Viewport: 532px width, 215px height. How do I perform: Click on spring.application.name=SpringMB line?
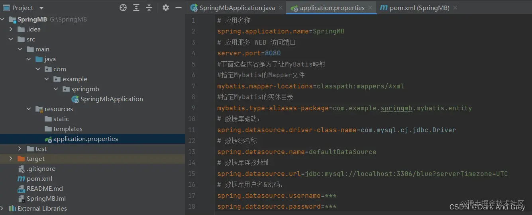281,31
